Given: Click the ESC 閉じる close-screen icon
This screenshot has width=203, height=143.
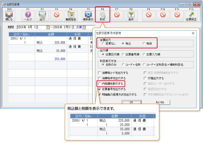Looking at the screenshot, I should (9, 16).
